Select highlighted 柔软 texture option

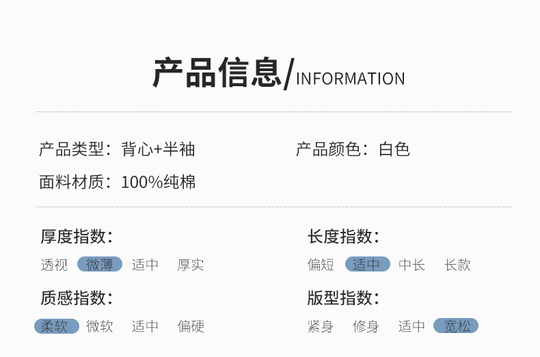56,326
